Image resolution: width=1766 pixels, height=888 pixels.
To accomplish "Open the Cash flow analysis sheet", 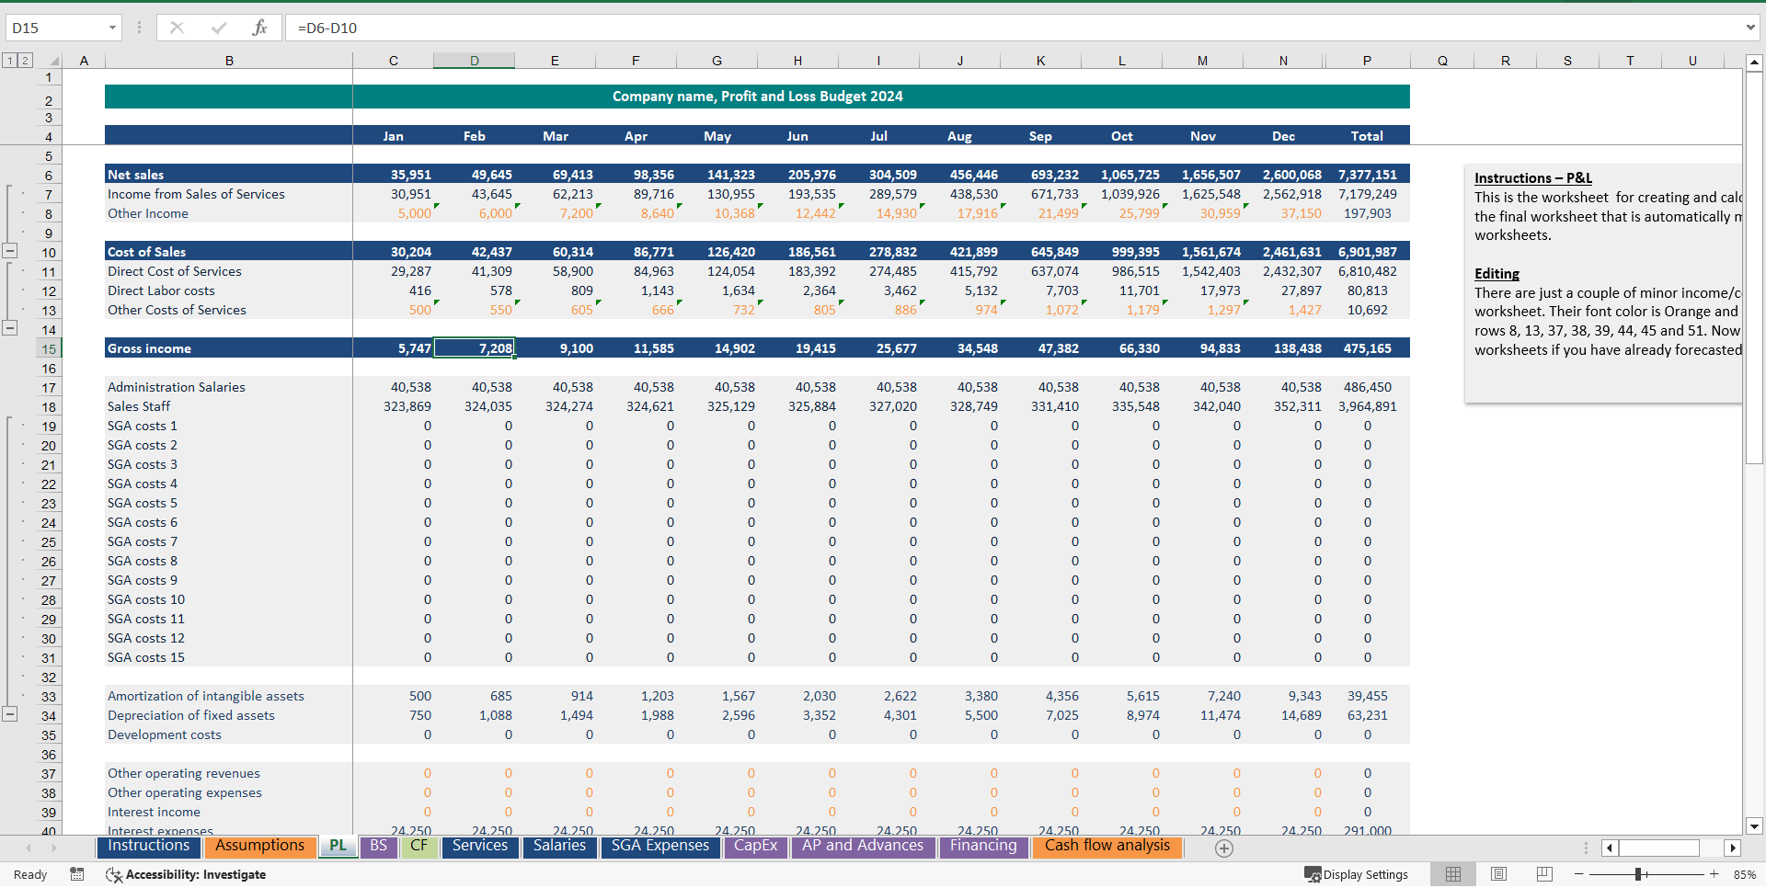I will 1107,846.
